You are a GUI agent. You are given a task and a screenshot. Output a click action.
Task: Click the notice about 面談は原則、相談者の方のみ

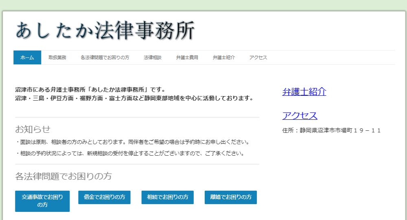pyautogui.click(x=132, y=142)
